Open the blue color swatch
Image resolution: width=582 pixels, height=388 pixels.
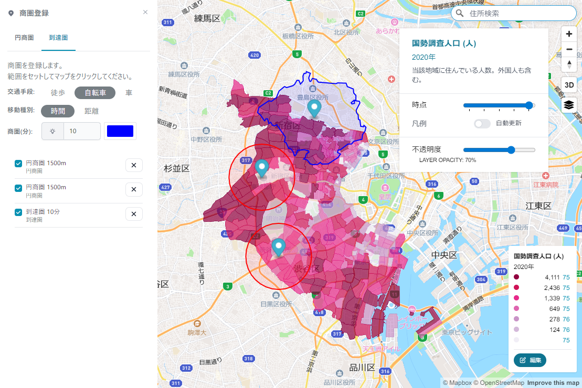120,131
